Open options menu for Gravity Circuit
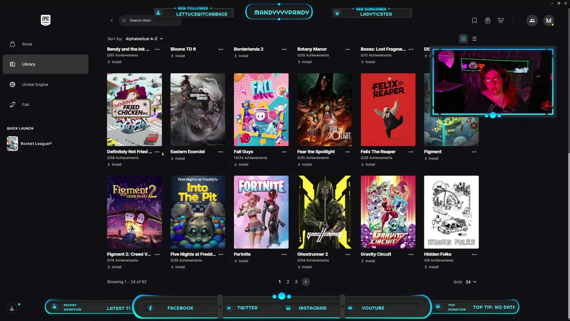The image size is (570, 321). [x=411, y=254]
